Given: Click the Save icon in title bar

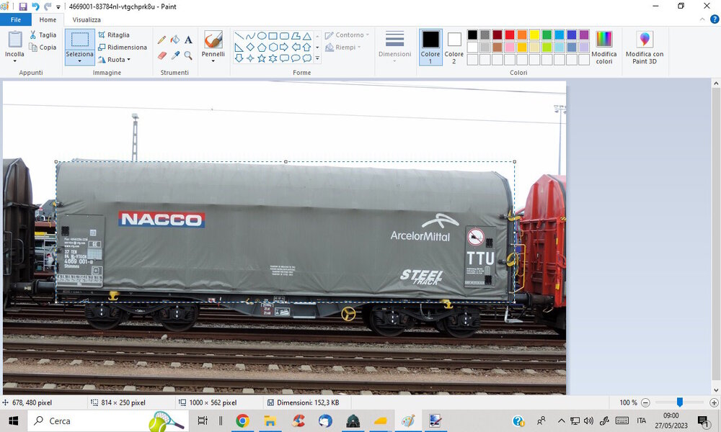Looking at the screenshot, I should 23,6.
